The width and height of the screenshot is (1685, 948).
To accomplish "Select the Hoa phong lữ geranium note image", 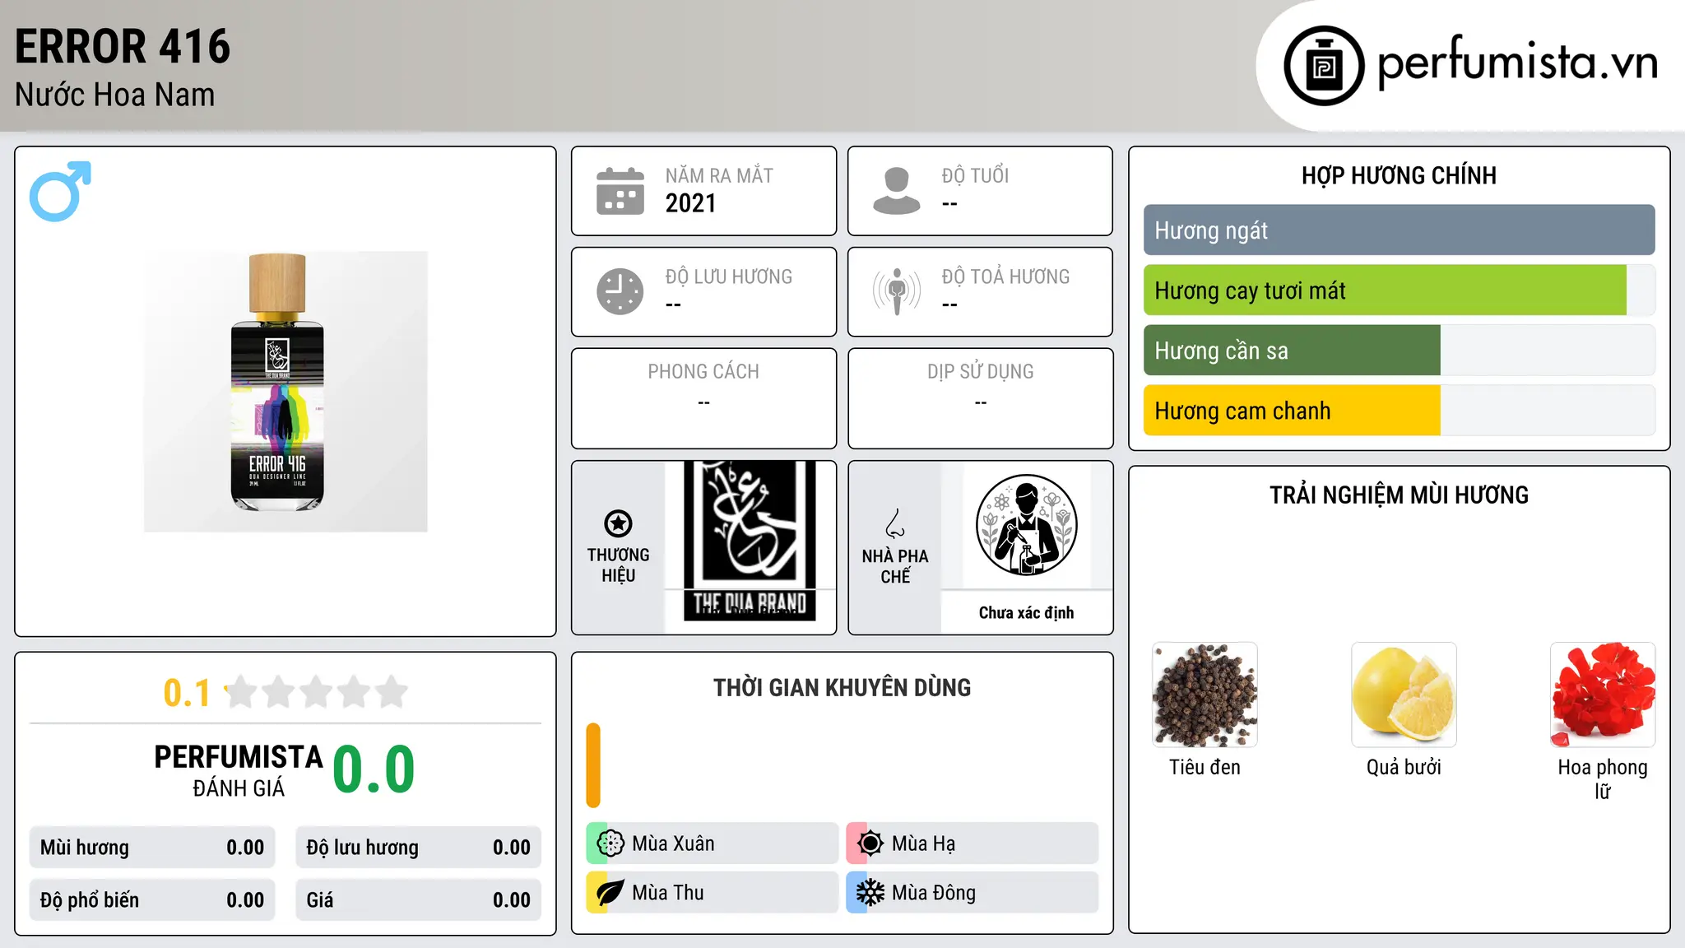I will tap(1603, 695).
